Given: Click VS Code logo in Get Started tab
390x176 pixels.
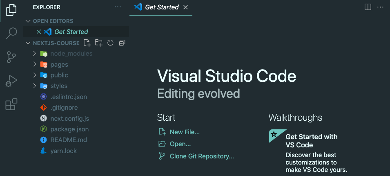Looking at the screenshot, I should [x=138, y=7].
